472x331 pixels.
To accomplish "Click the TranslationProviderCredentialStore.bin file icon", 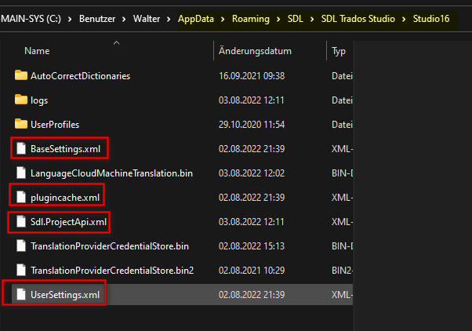I will click(21, 246).
